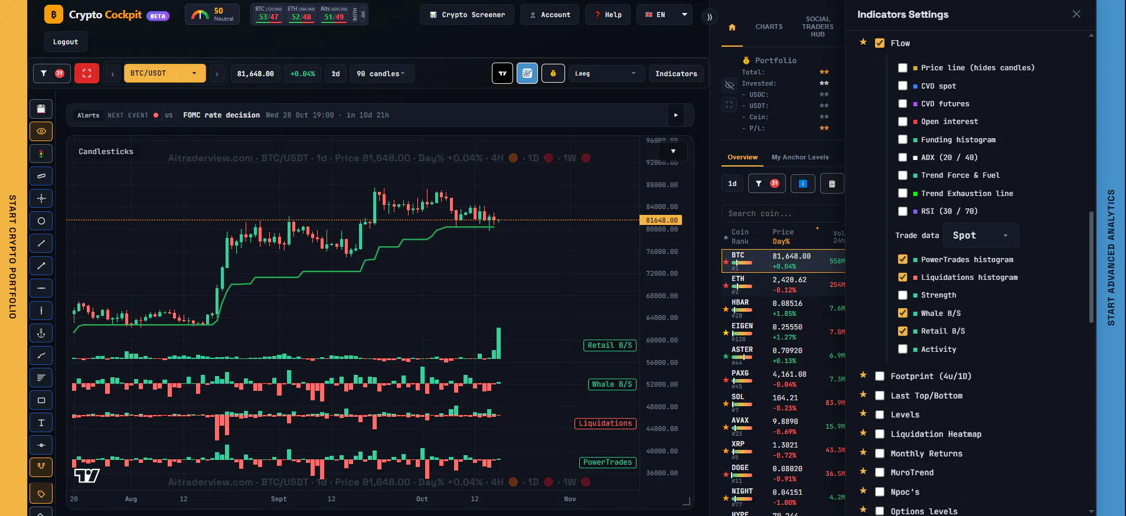Click the TradingView logo button in chart toolbar
This screenshot has width=1126, height=516.
(502, 73)
